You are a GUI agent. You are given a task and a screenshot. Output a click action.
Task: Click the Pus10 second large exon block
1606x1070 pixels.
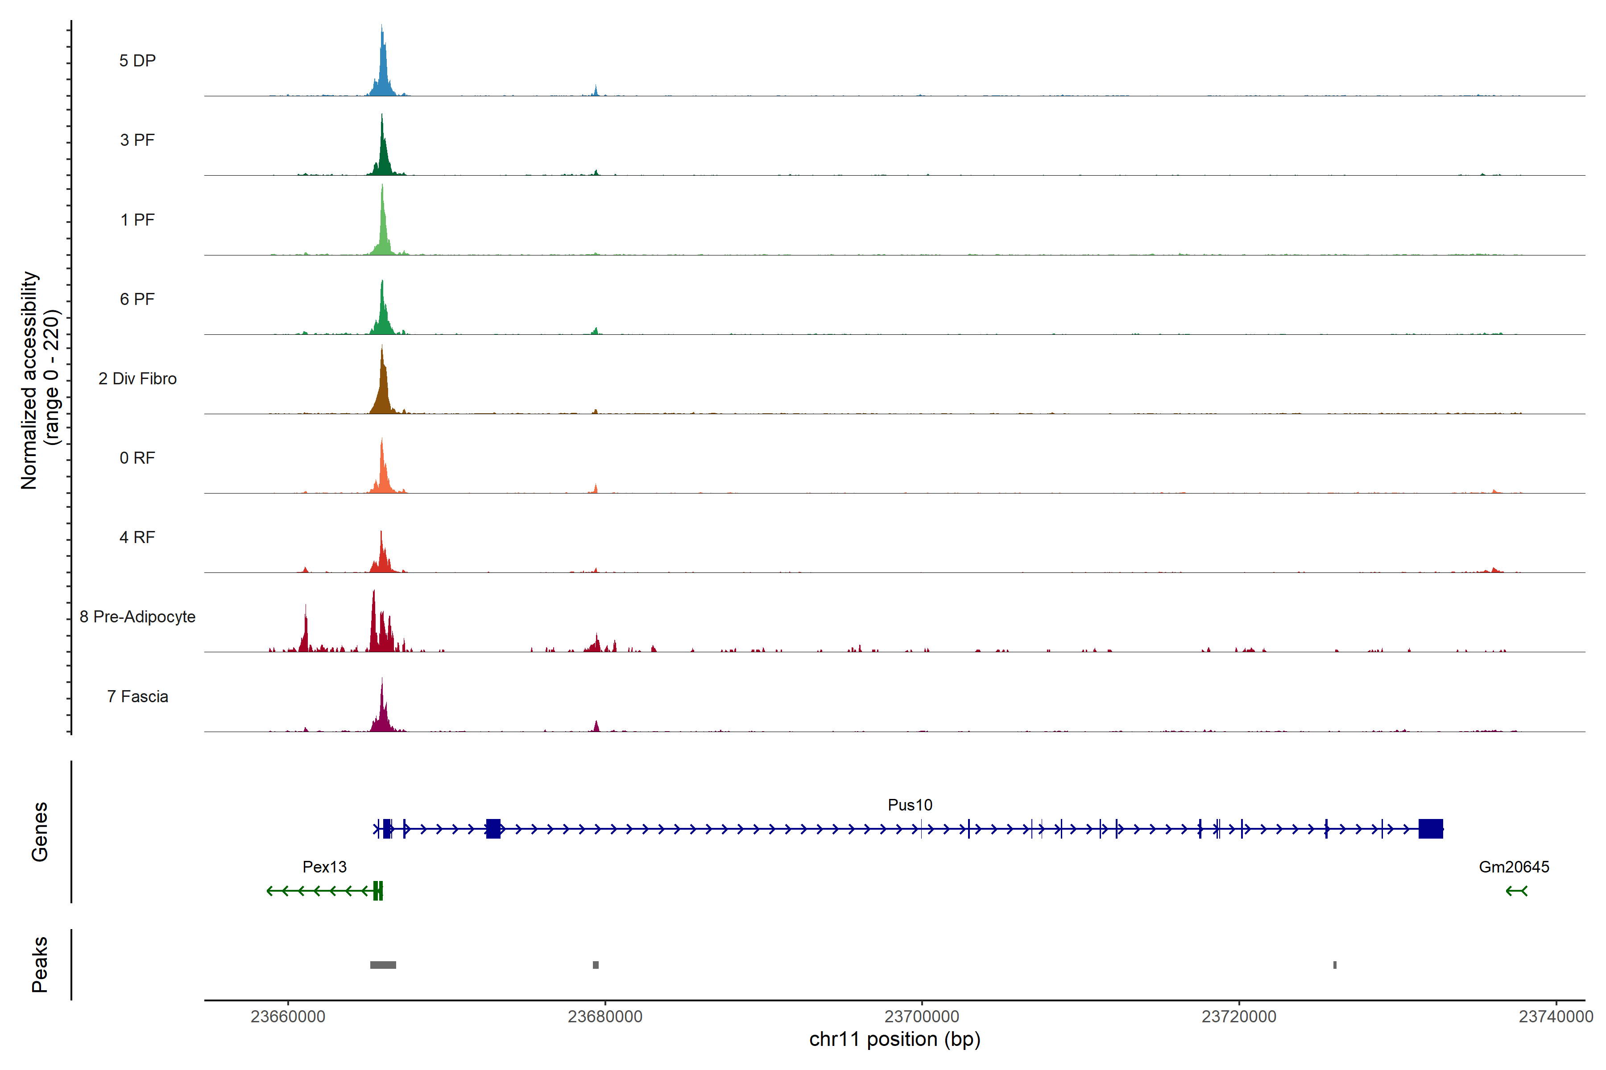pos(493,828)
